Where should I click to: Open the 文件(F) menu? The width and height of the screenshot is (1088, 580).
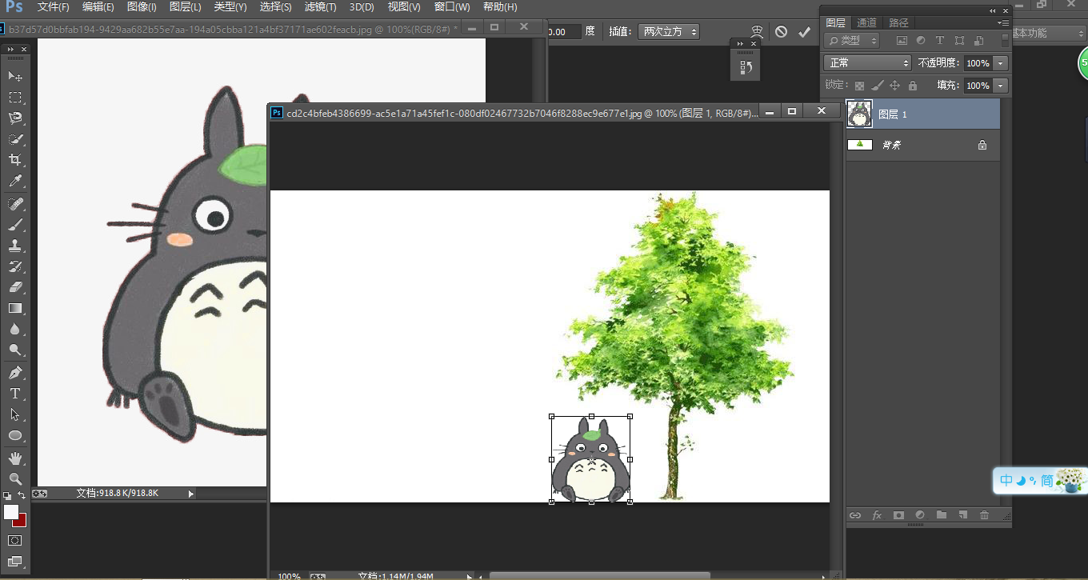pos(54,7)
